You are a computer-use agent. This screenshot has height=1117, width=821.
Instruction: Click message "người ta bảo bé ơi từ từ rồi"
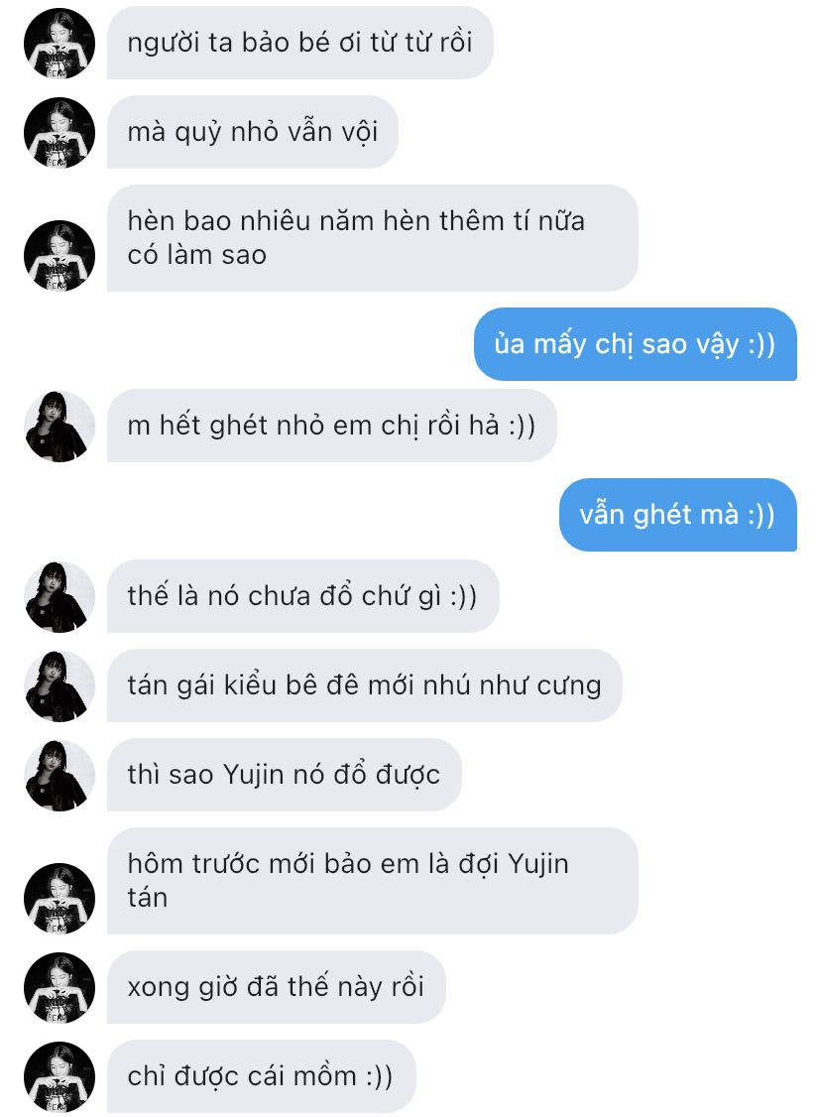click(299, 43)
